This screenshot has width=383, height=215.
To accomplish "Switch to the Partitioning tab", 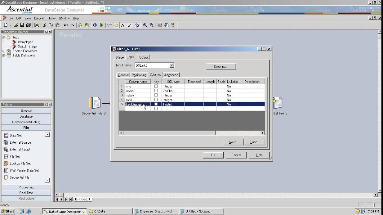I will (139, 75).
